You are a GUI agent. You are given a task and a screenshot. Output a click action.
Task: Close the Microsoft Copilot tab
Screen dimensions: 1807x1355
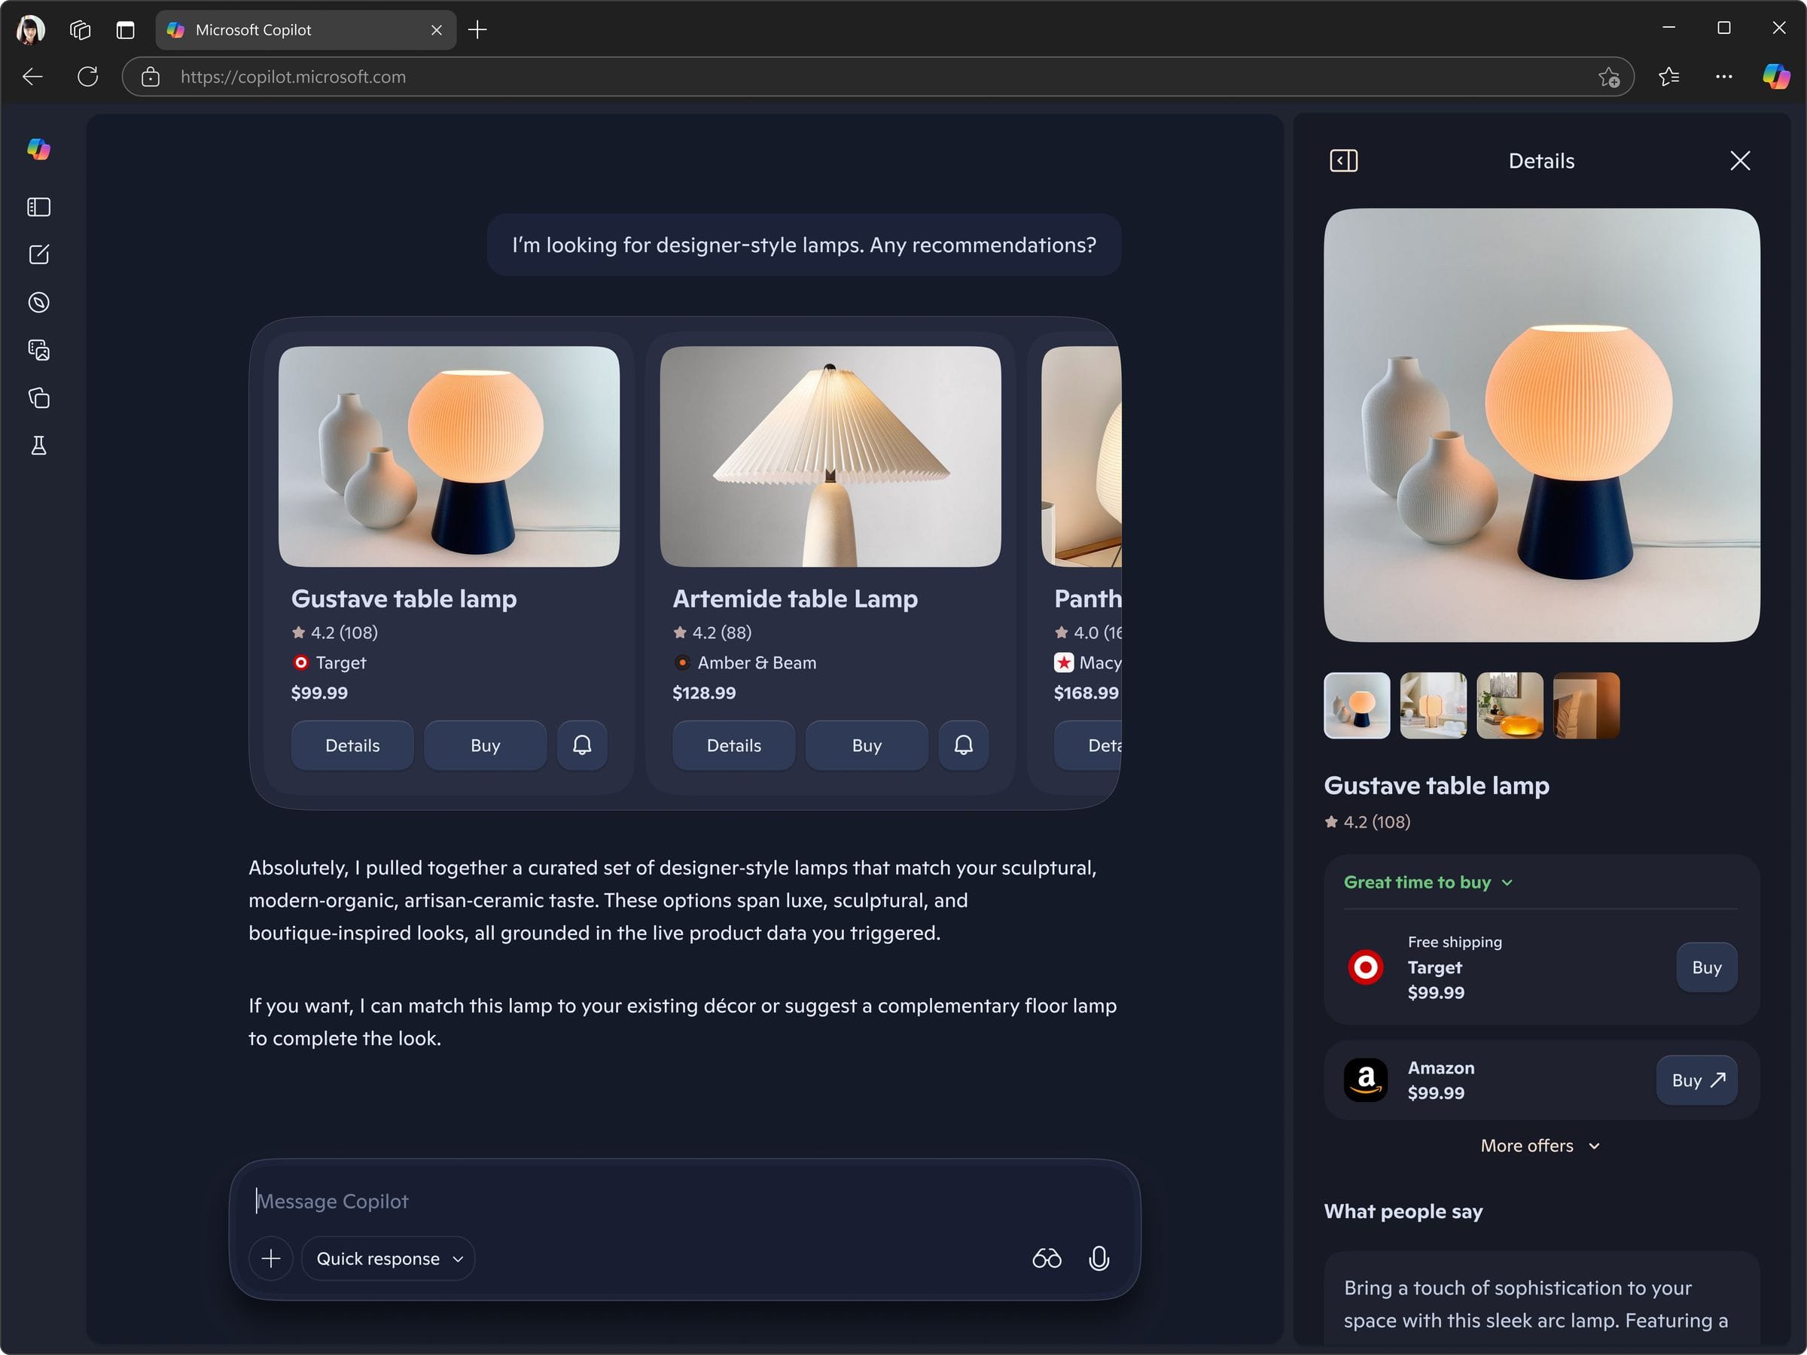(x=436, y=30)
